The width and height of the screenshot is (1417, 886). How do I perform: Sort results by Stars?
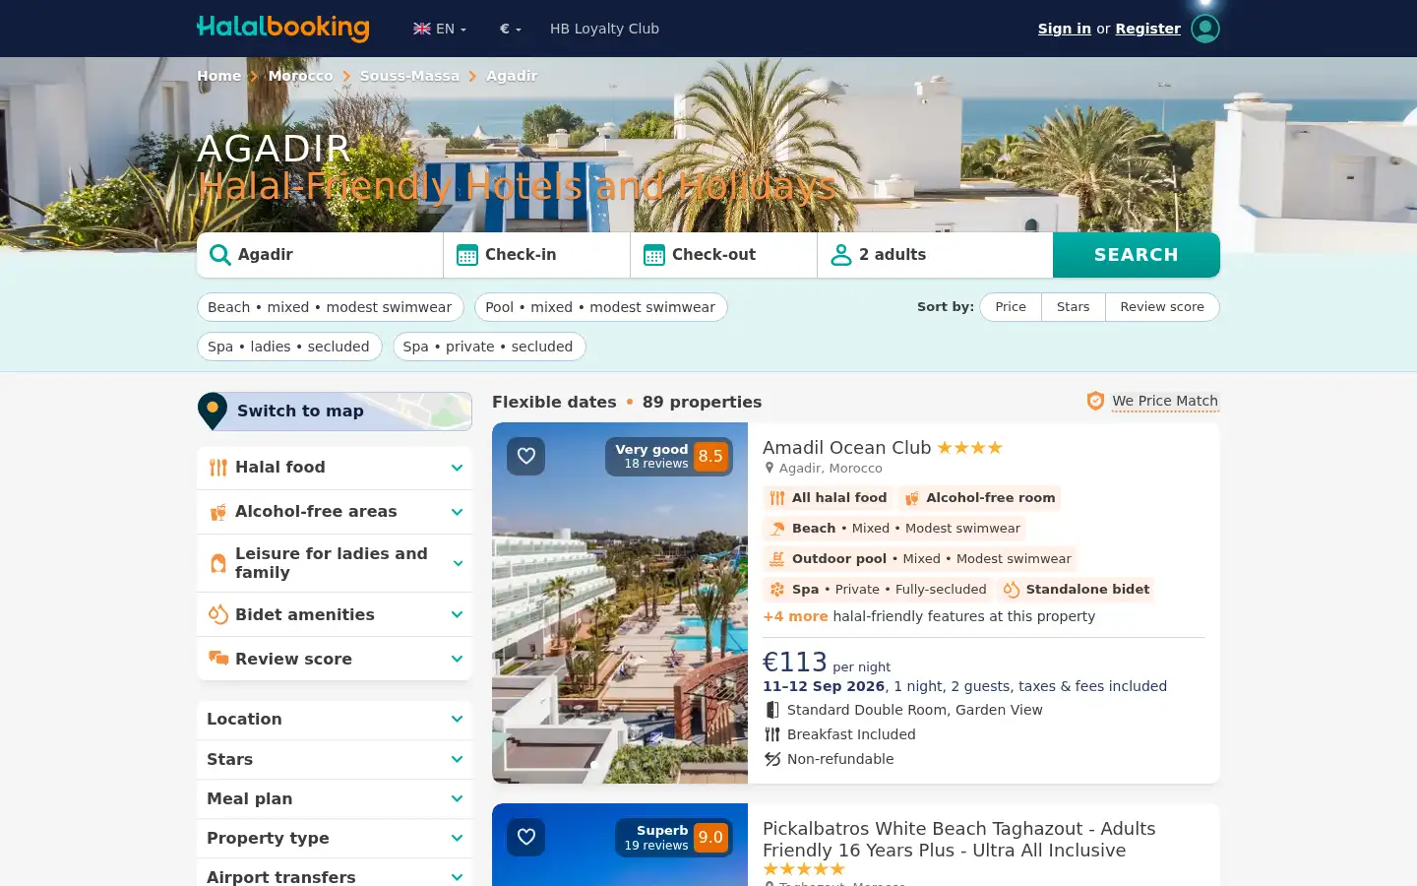(1074, 307)
